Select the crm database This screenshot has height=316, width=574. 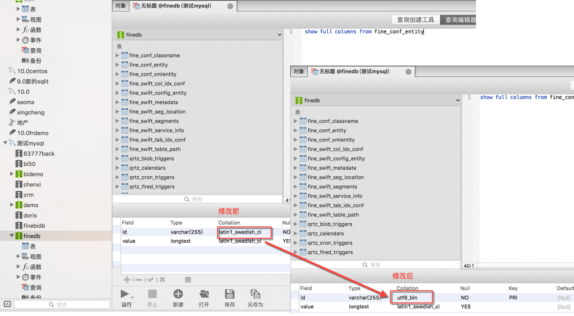click(x=29, y=195)
